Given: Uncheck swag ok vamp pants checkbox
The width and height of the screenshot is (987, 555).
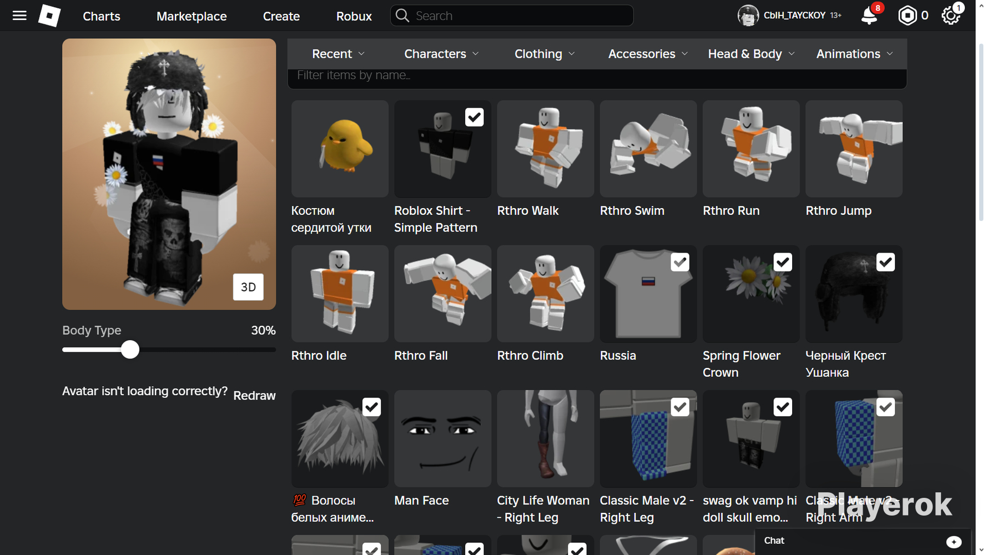Looking at the screenshot, I should point(783,407).
